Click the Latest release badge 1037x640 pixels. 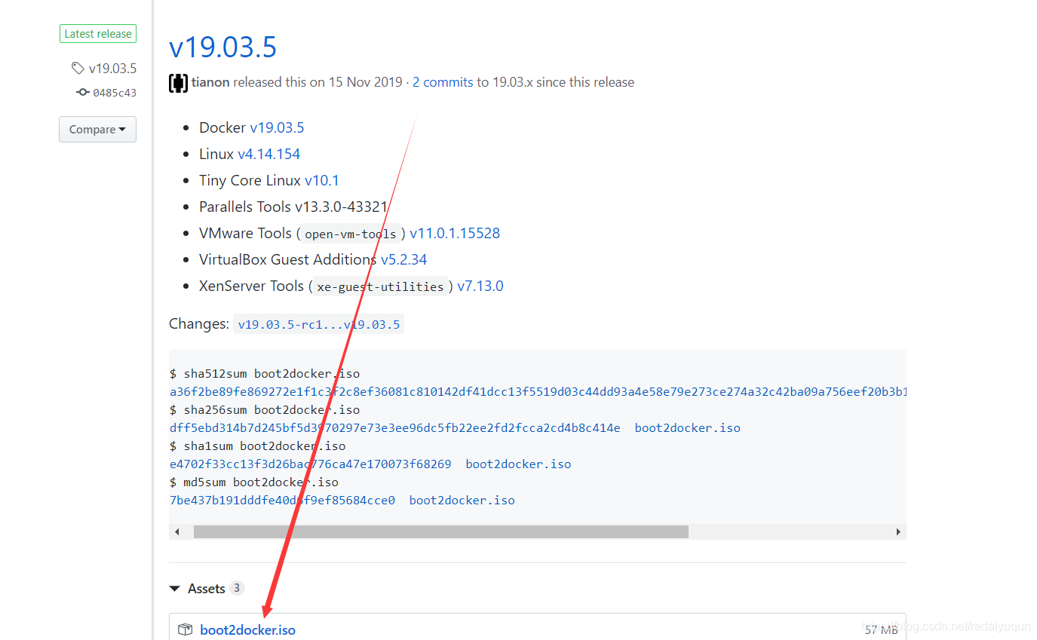click(x=98, y=33)
